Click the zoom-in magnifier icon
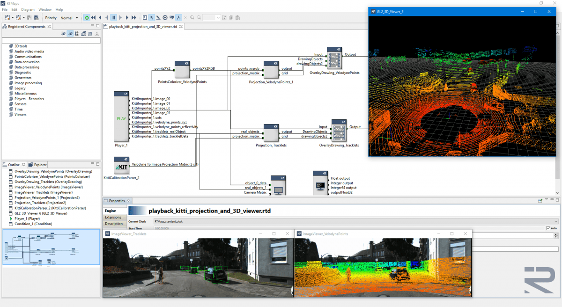562x307 pixels. pyautogui.click(x=192, y=17)
